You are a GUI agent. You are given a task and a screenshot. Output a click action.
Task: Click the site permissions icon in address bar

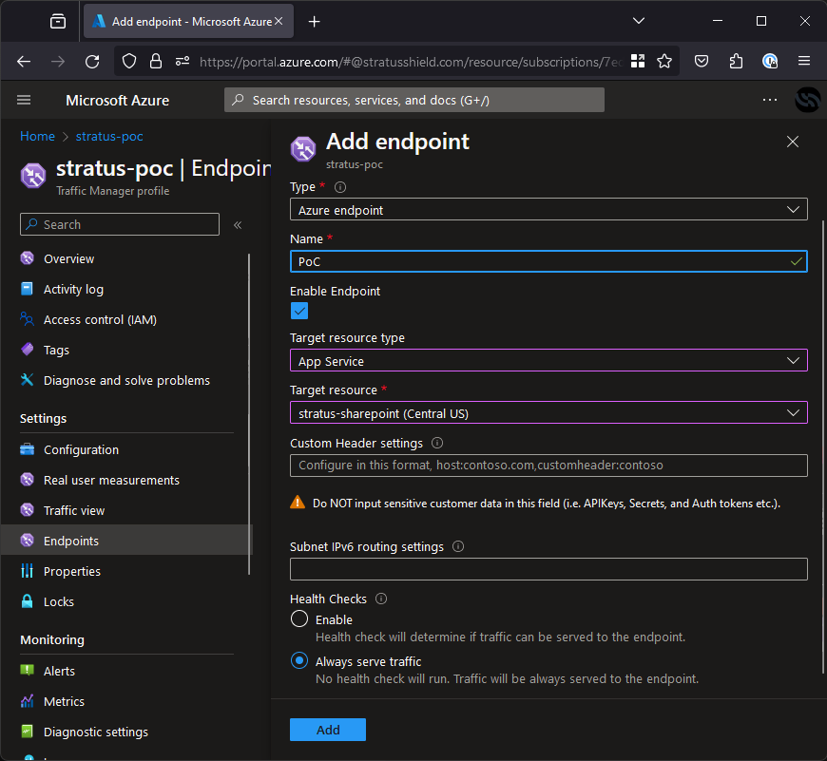tap(183, 62)
